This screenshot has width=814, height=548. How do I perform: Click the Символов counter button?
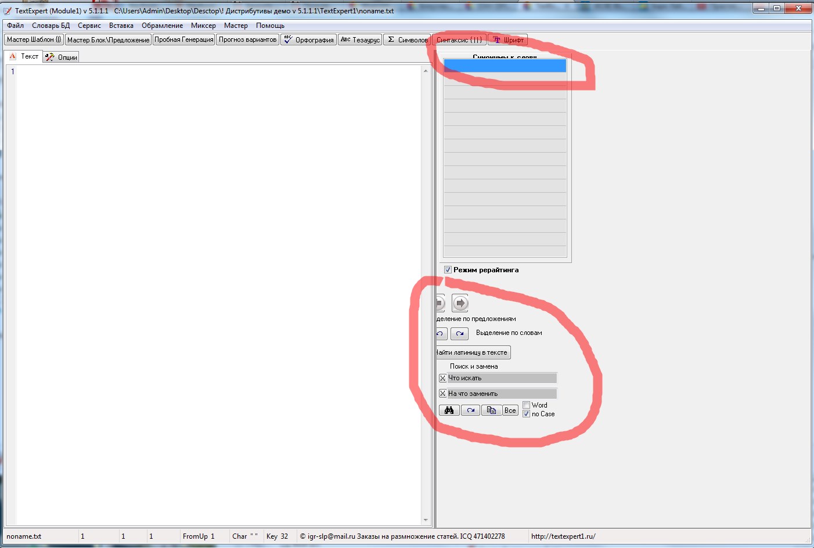click(407, 39)
